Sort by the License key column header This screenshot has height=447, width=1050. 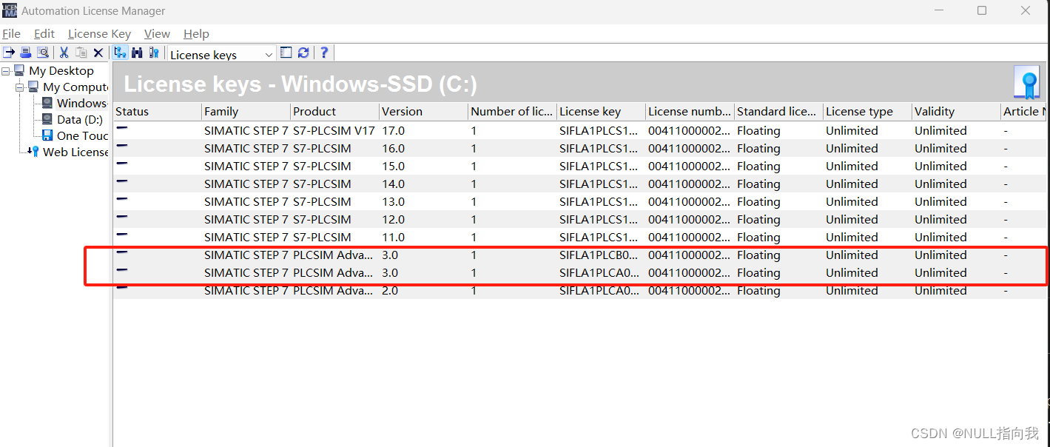click(601, 112)
